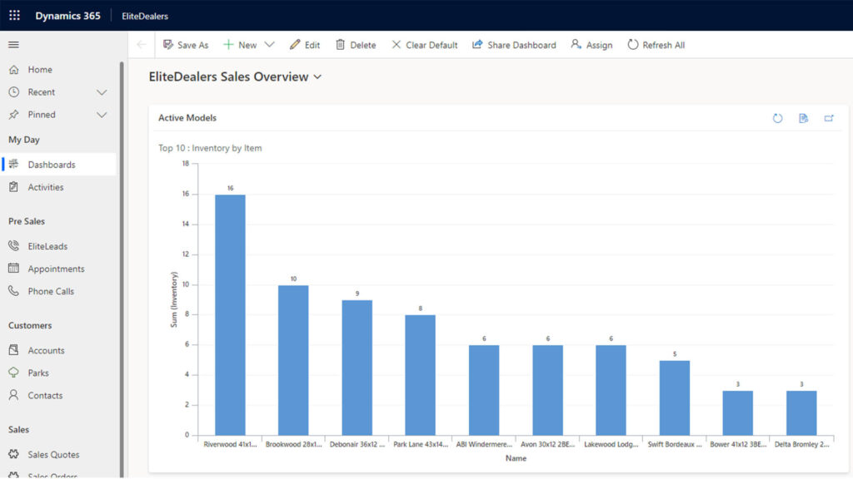The height and width of the screenshot is (479, 853).
Task: Click the Accounts icon
Action: click(13, 350)
